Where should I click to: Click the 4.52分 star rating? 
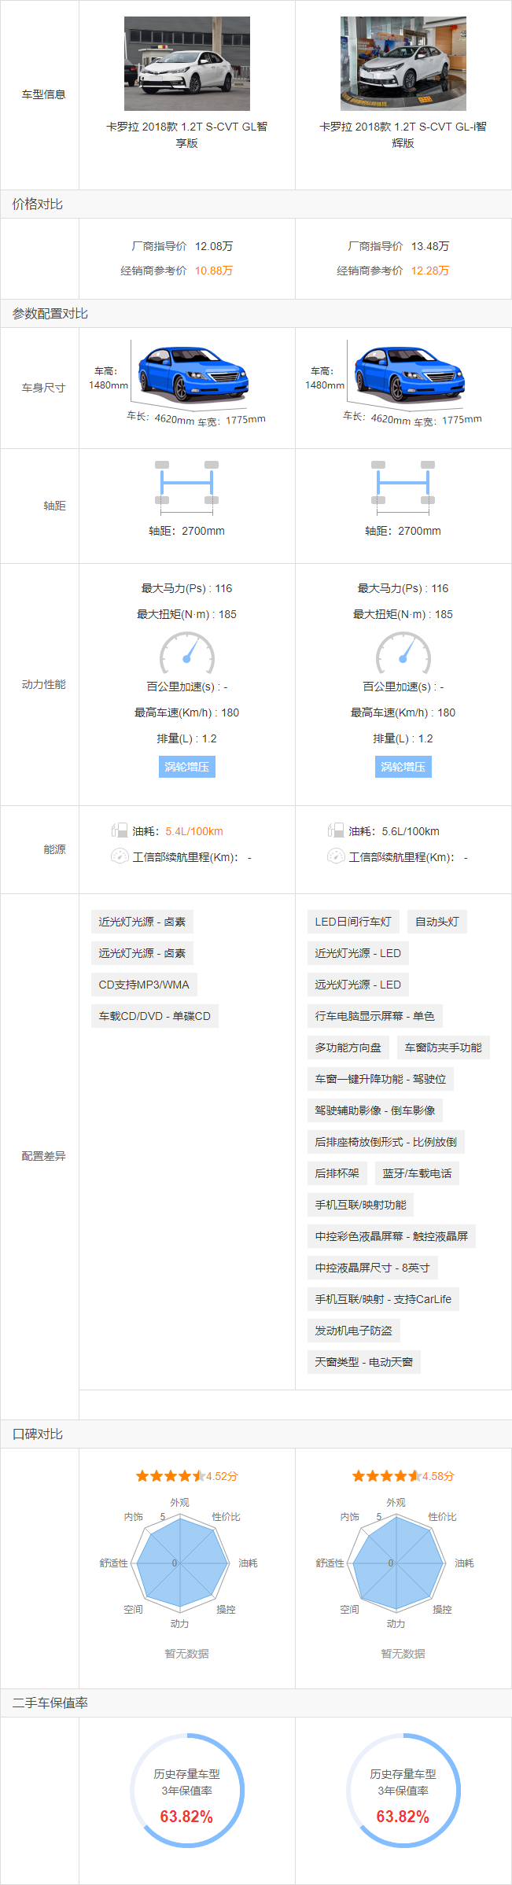click(x=187, y=1476)
